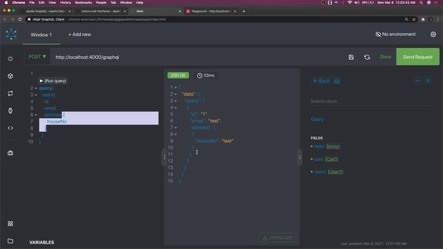Viewport: 443px width, 249px height.
Task: Open a new Chrome tab with plus
Action: tap(244, 11)
